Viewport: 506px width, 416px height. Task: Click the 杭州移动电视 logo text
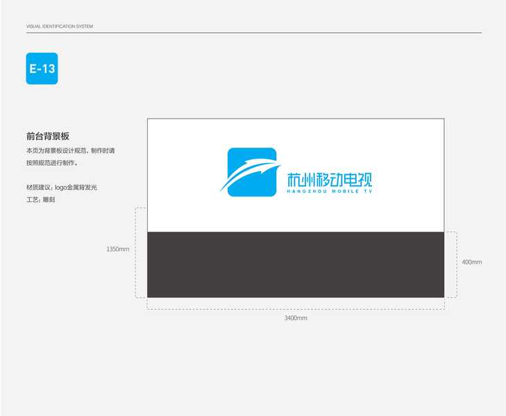(330, 180)
